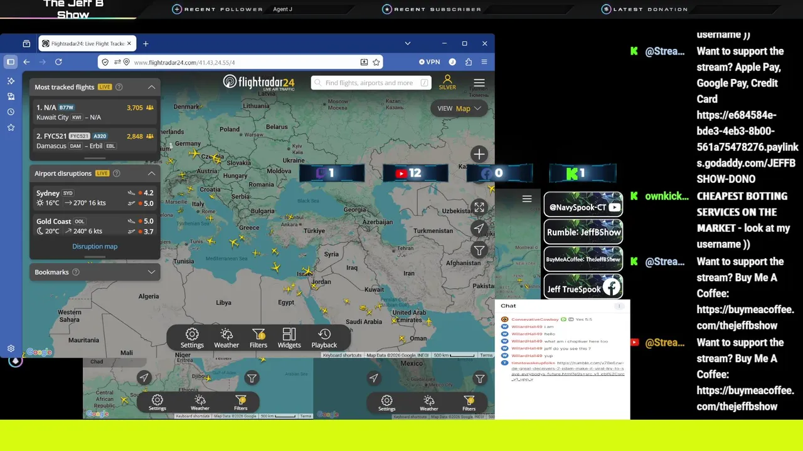Collapse the Airport disruptions panel
The height and width of the screenshot is (451, 803).
[x=151, y=174]
